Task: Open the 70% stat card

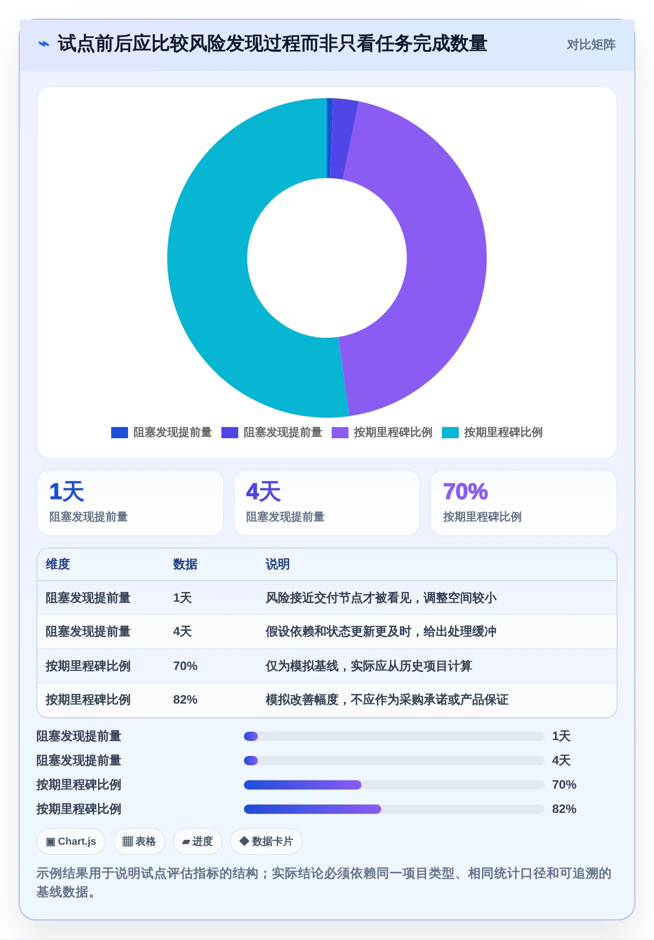Action: pos(524,503)
